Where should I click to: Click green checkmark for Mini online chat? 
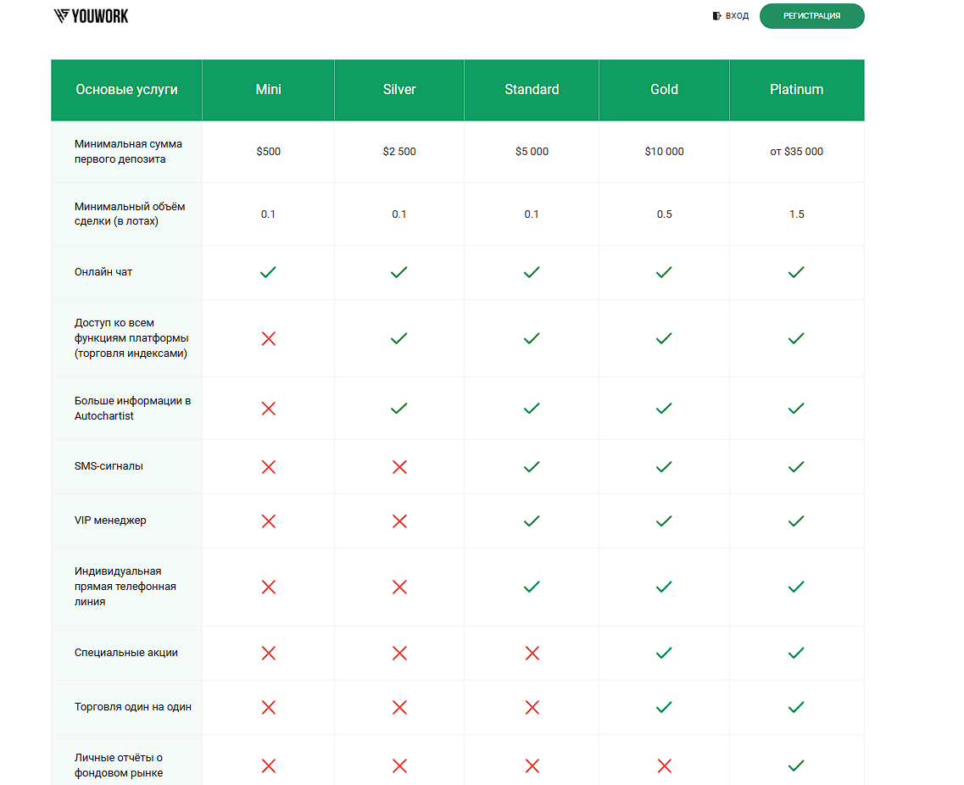click(268, 272)
